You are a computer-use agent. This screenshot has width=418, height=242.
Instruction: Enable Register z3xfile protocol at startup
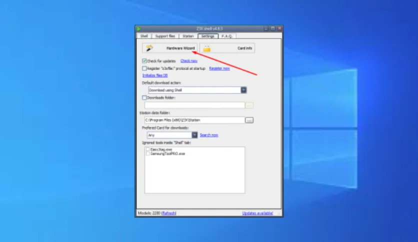(x=144, y=68)
